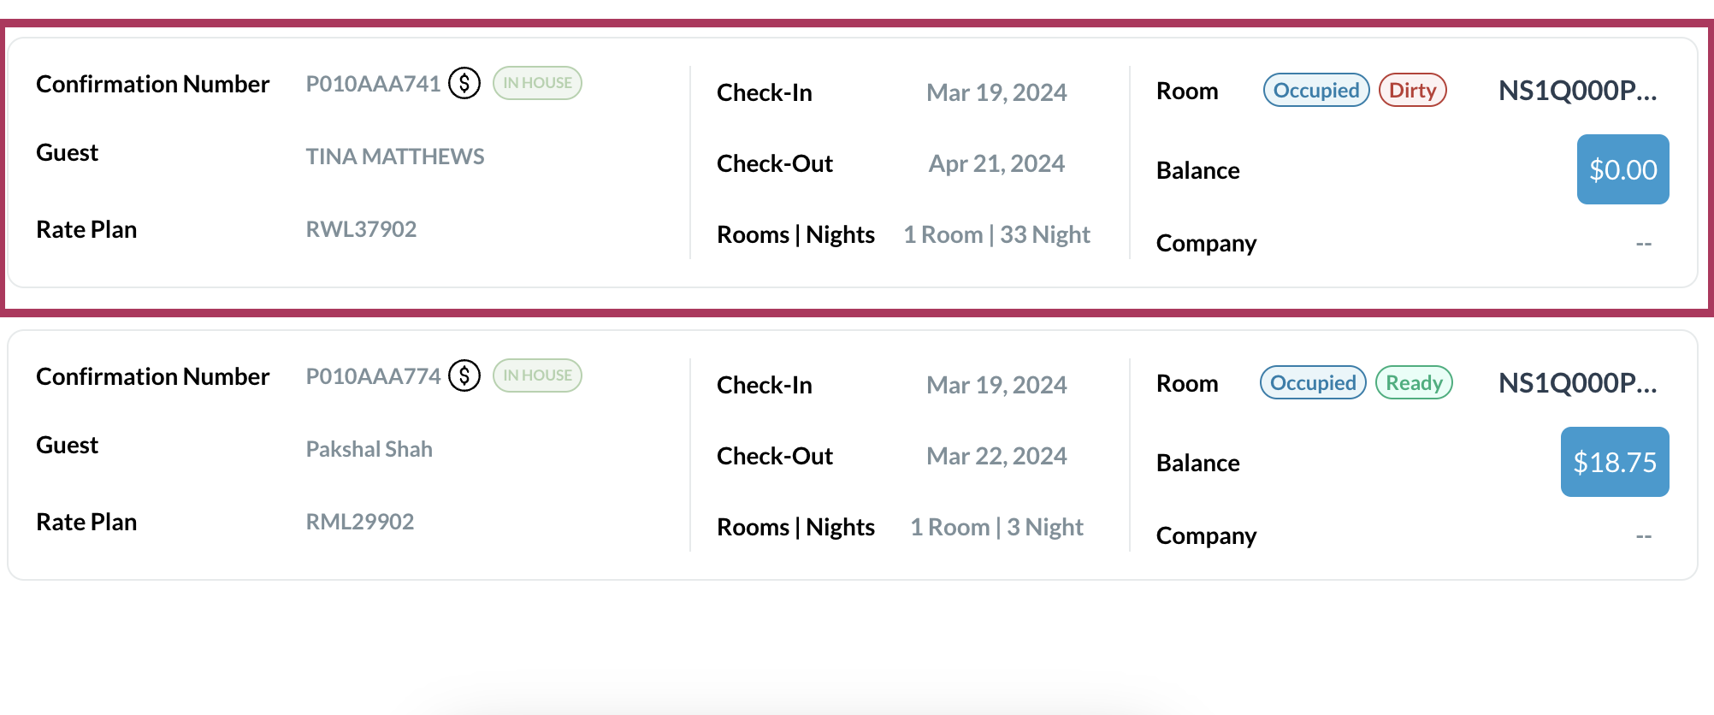Click IN HOUSE badge on Tina Matthews reservation

coord(537,83)
